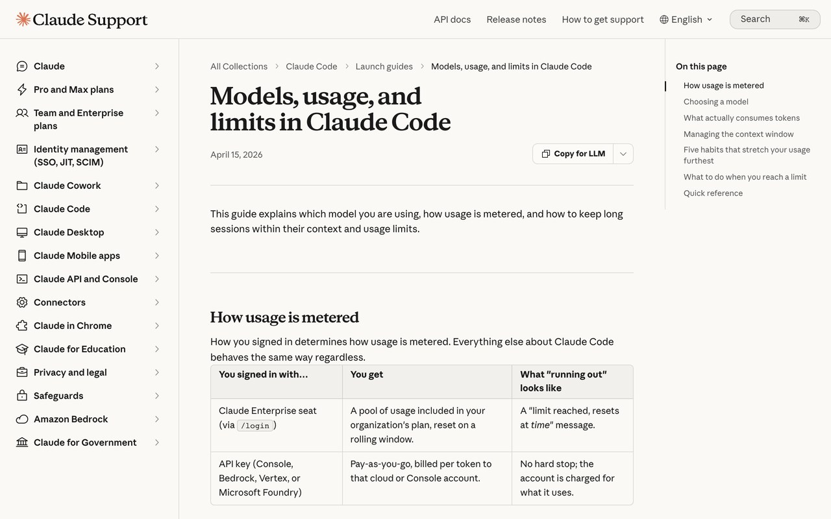
Task: Expand the Claude for Government chevron
Action: 157,442
